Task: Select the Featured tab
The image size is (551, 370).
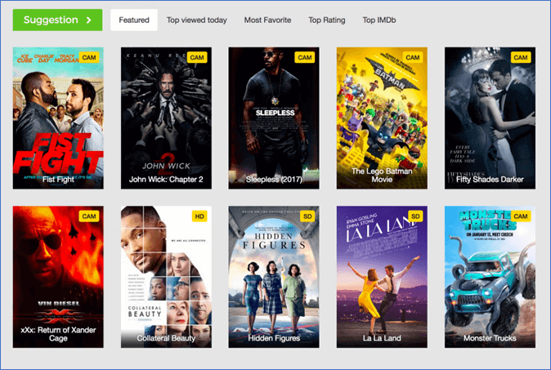Action: point(134,20)
